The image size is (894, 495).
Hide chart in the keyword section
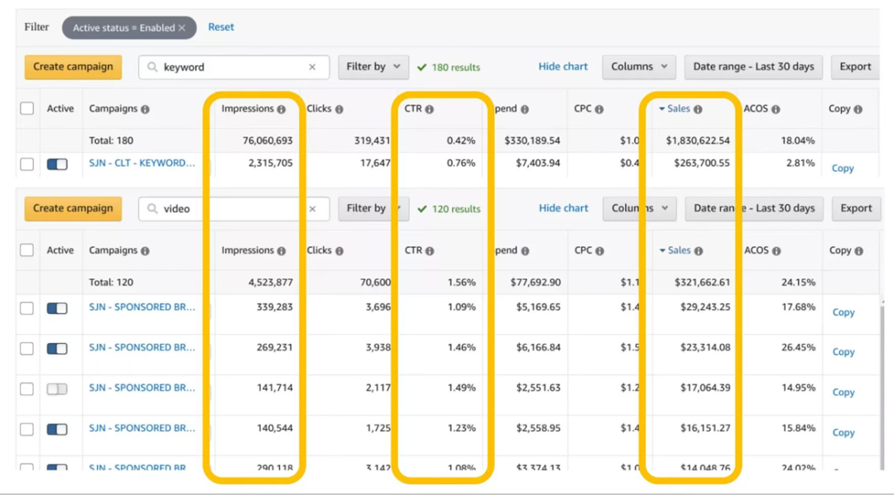563,67
